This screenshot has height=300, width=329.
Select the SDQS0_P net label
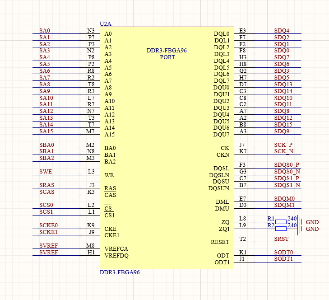(x=287, y=165)
